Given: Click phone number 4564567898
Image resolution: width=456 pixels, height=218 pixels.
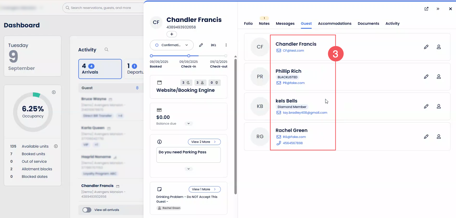Looking at the screenshot, I should pyautogui.click(x=293, y=143).
